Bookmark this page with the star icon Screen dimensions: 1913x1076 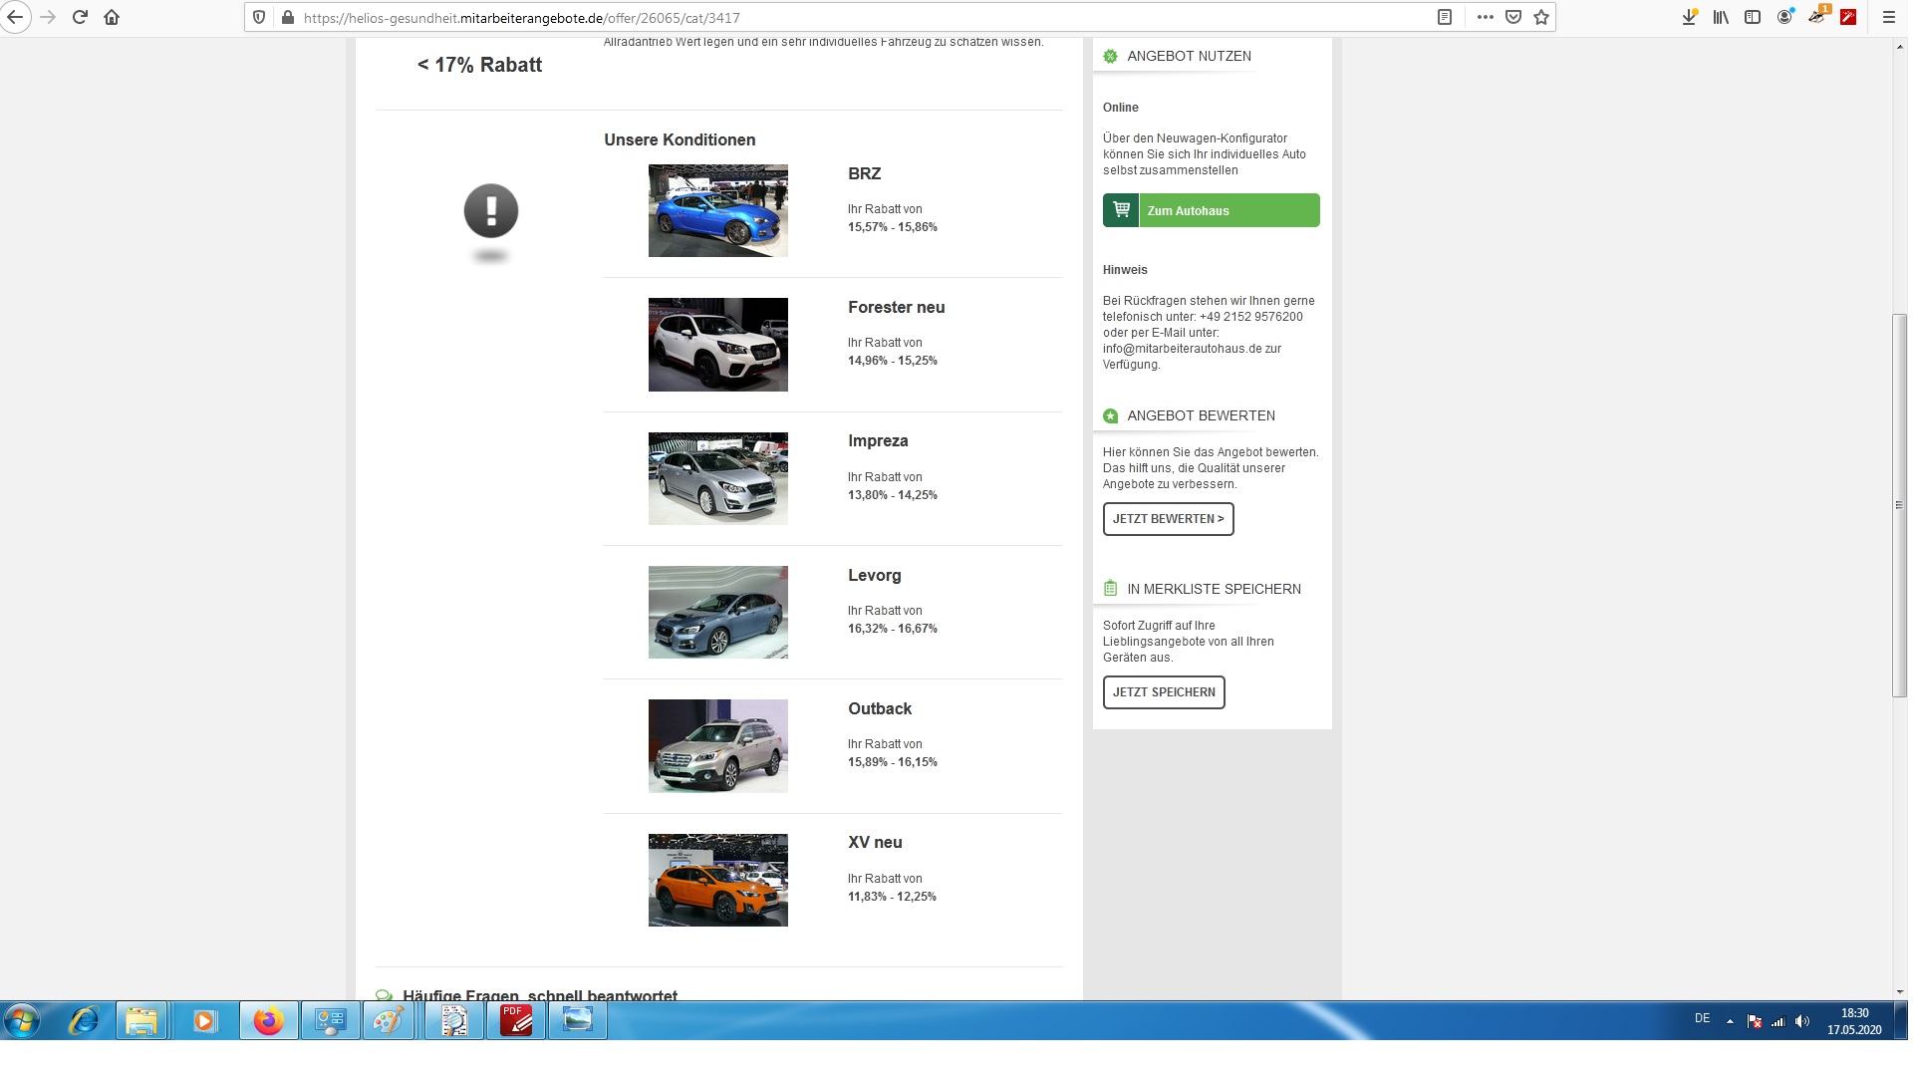(x=1541, y=17)
